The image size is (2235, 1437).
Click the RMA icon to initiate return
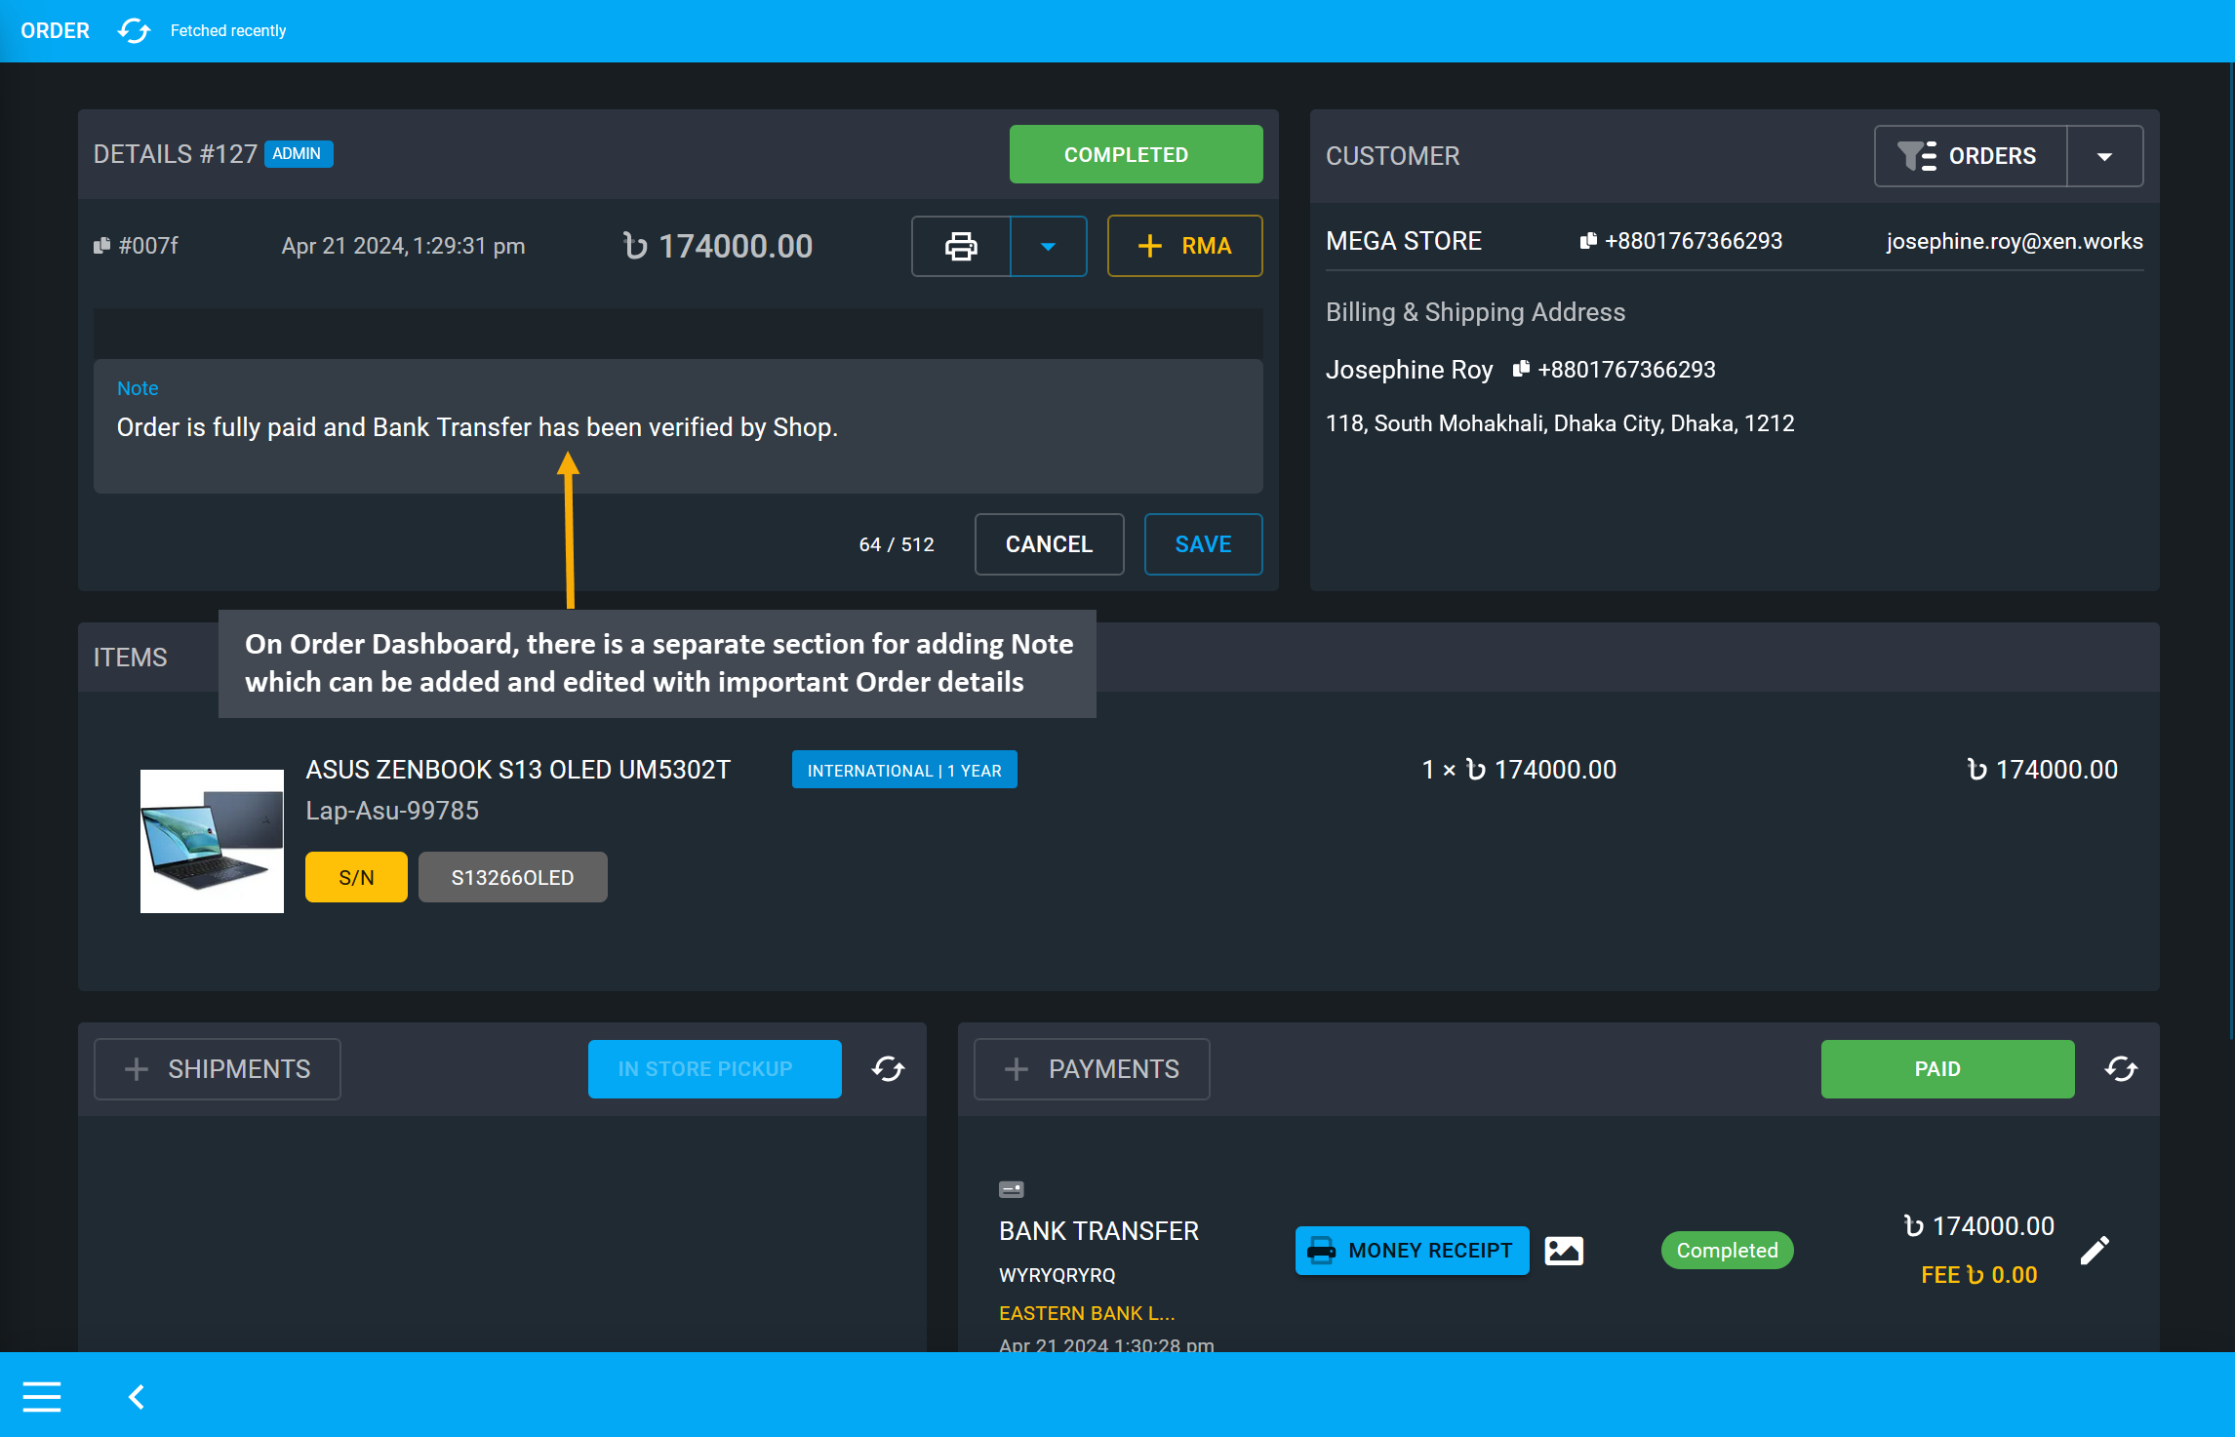1186,246
